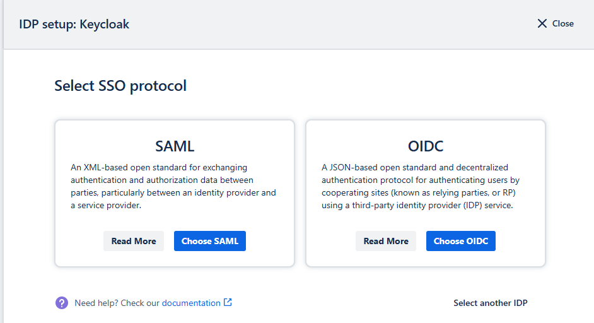The image size is (594, 323).
Task: Click the OIDC card heading
Action: [x=426, y=146]
